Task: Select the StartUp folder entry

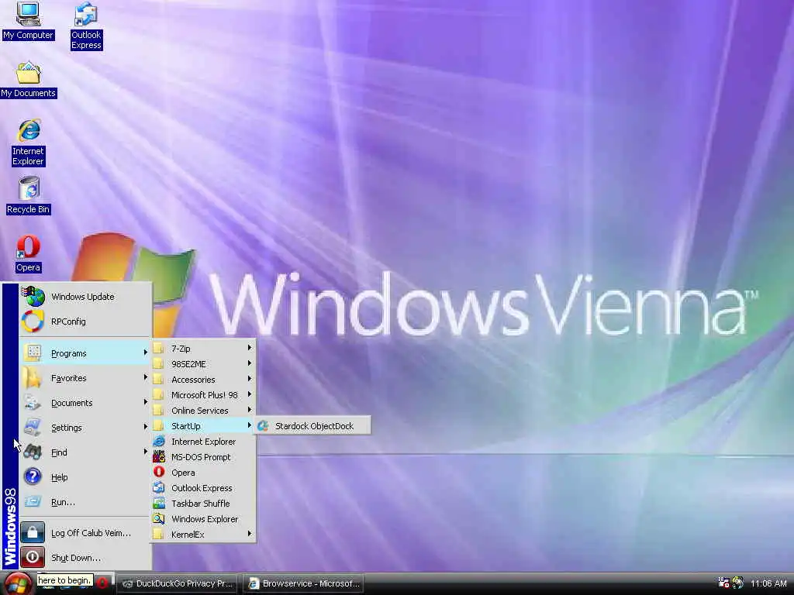Action: tap(203, 426)
